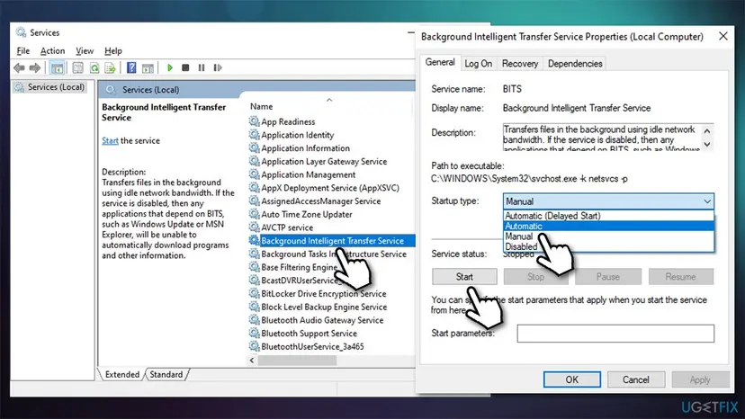Open the Help toolbar icon
The width and height of the screenshot is (745, 419).
tap(131, 68)
